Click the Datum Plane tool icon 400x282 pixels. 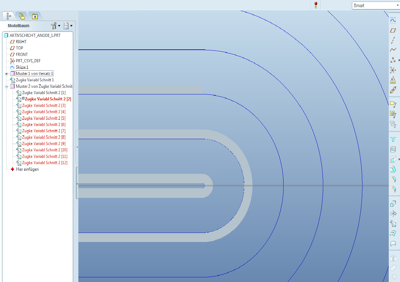coord(393,30)
